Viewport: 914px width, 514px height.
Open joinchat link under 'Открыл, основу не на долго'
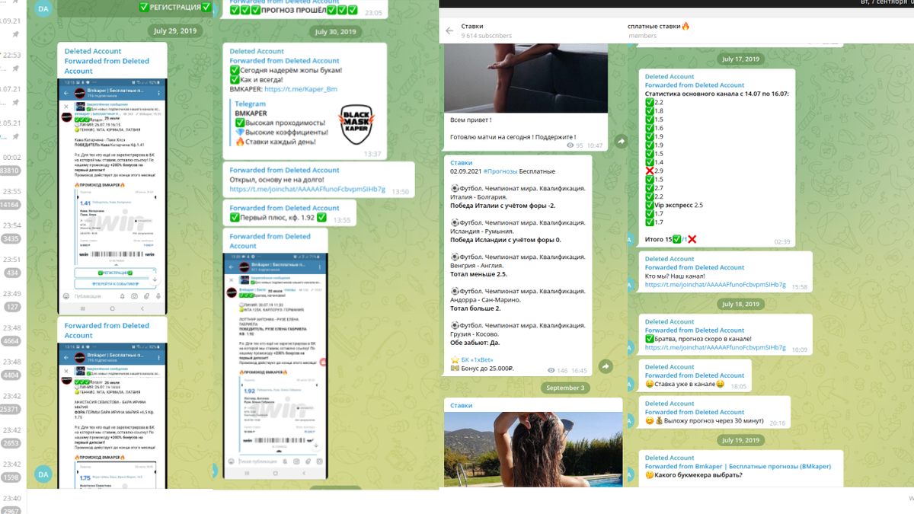pyautogui.click(x=307, y=190)
